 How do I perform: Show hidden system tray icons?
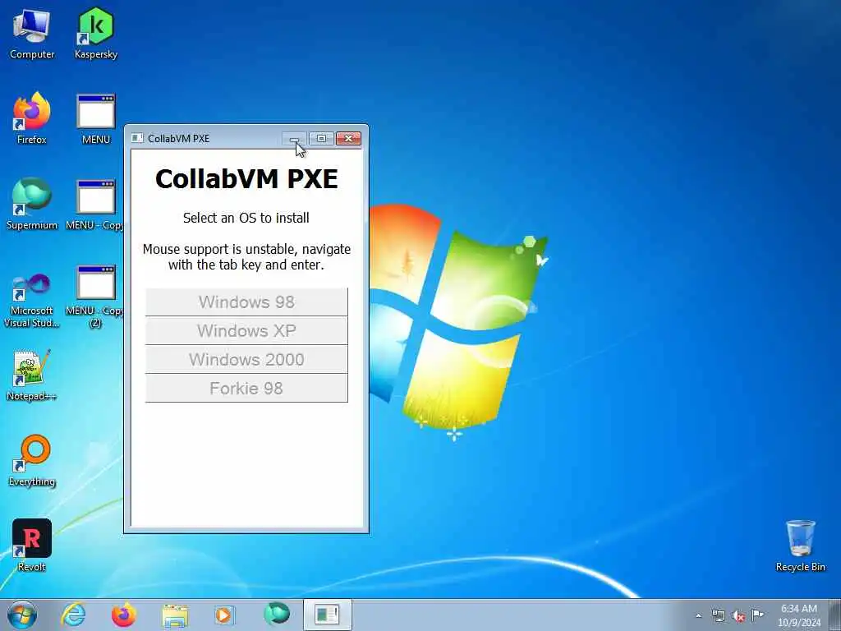pos(698,616)
